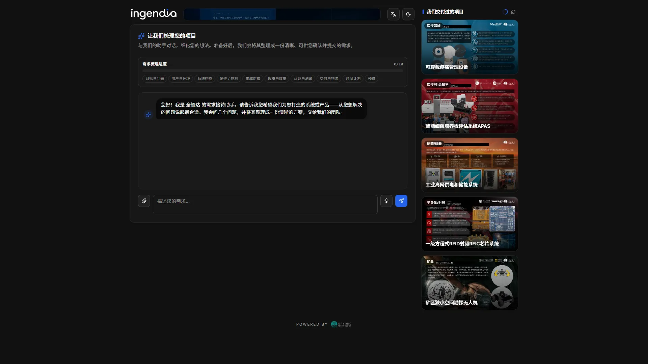Open the 智能细菌培养板评估系统APAS project card
This screenshot has height=364, width=648.
tap(470, 106)
